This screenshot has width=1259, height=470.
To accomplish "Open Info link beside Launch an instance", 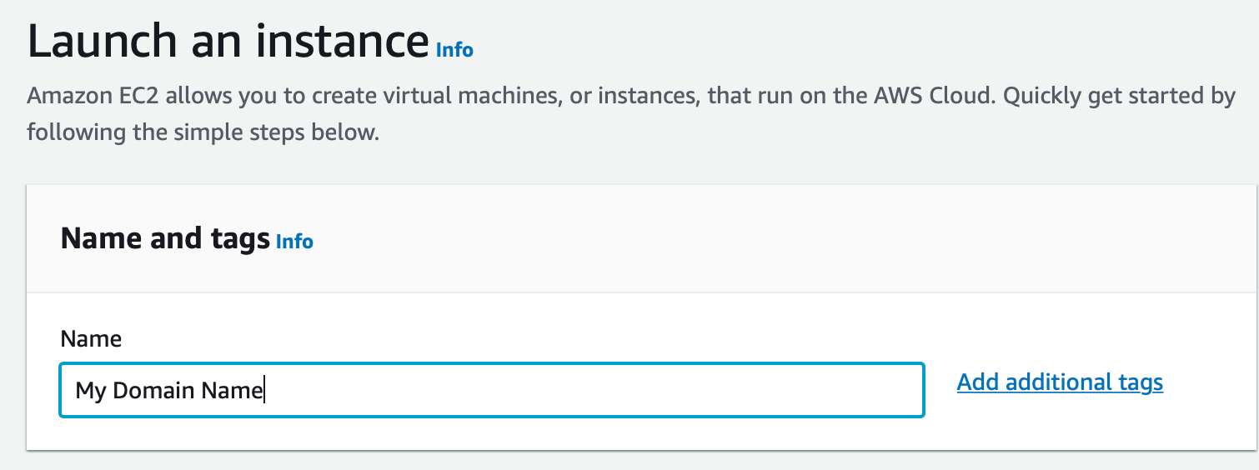I will click(x=454, y=50).
